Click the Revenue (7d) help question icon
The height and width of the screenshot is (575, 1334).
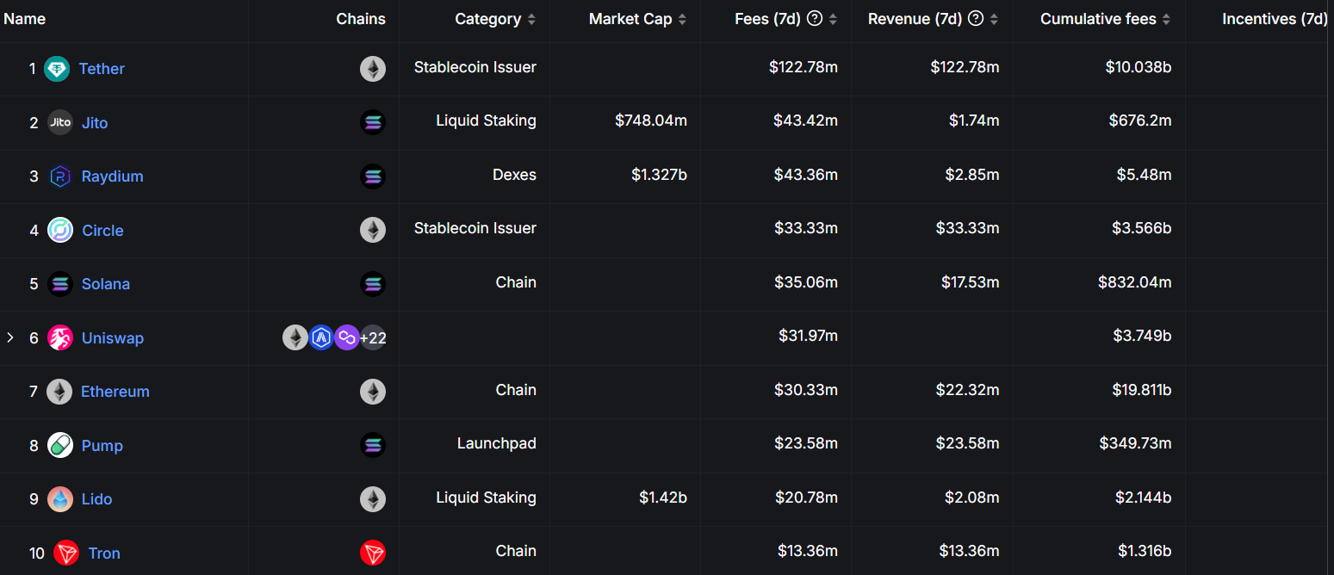976,19
